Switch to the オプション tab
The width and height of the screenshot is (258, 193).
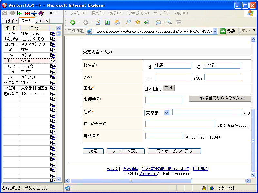click(x=42, y=21)
